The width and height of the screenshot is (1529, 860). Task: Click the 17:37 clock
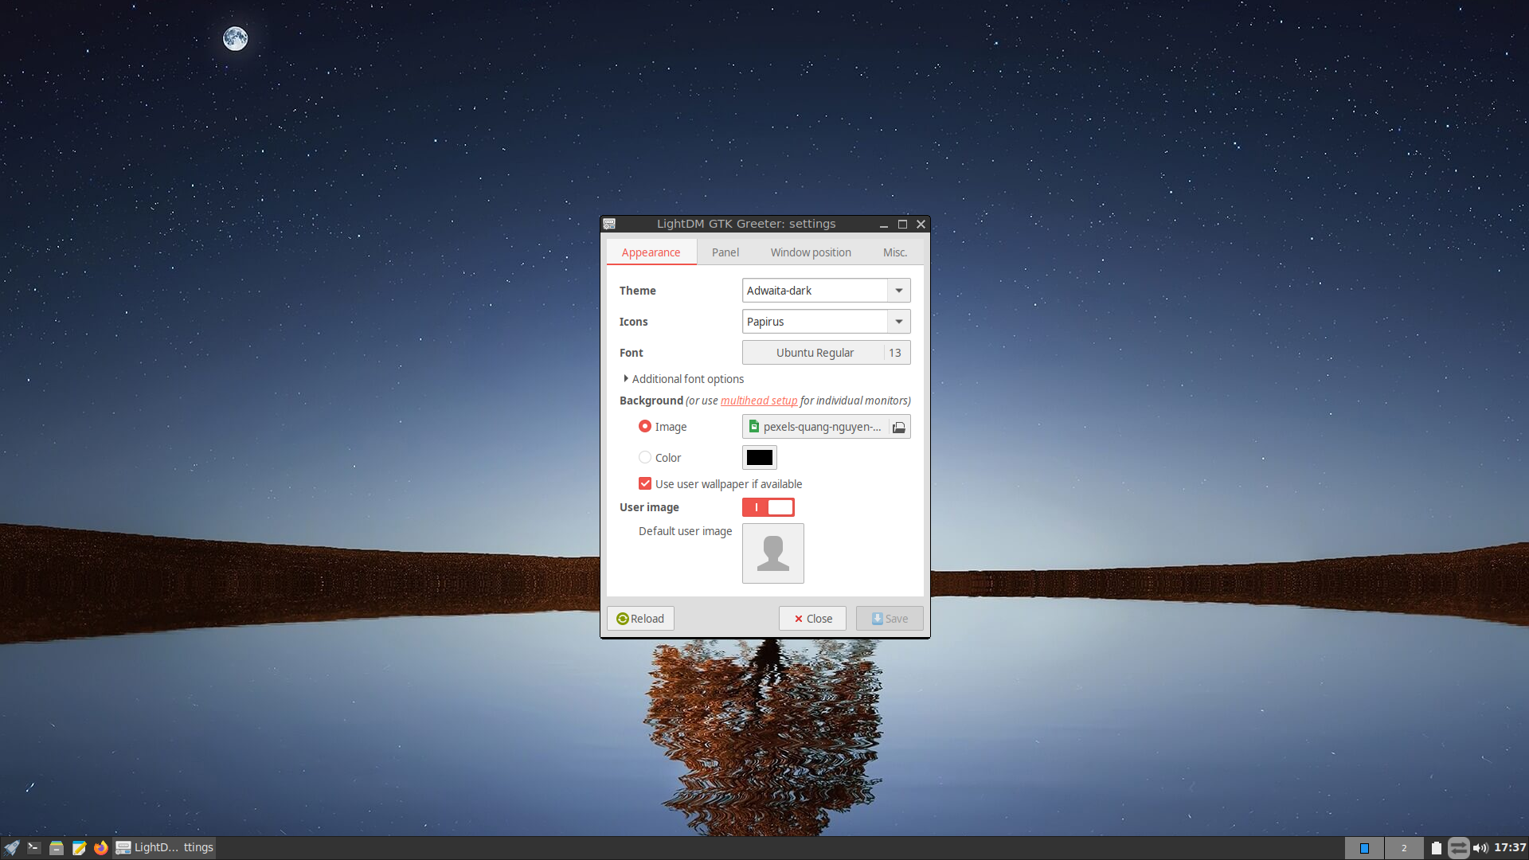(1510, 848)
